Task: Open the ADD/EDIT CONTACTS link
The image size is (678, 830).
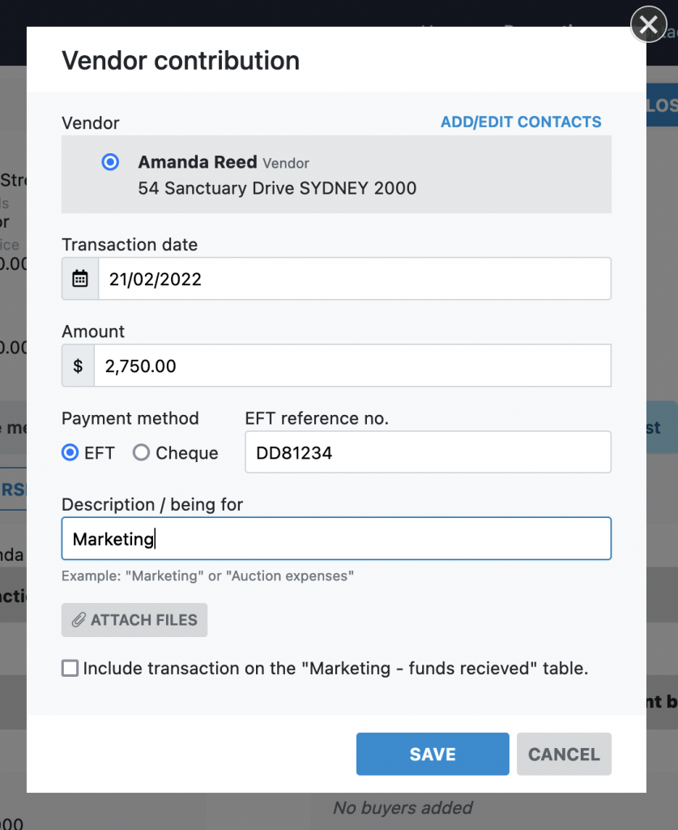Action: pyautogui.click(x=521, y=122)
